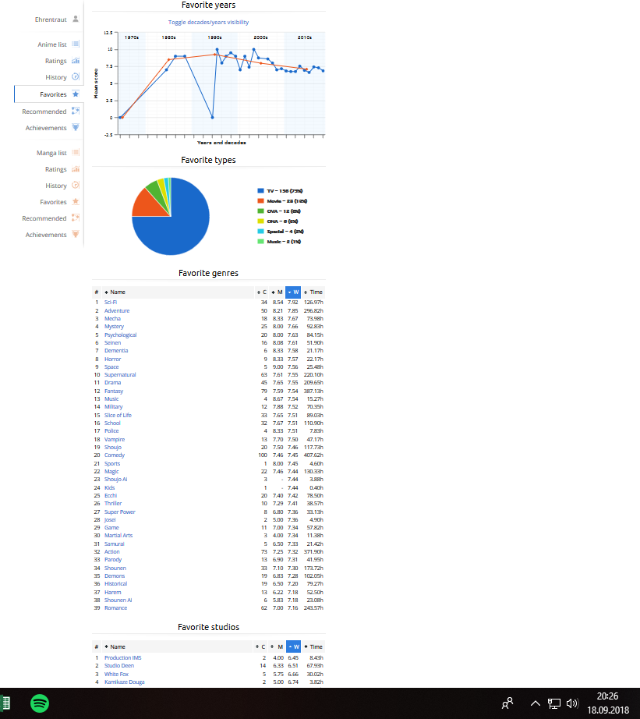Screen dimensions: 640x719
Task: Sort the studios table by M column
Action: 277,646
